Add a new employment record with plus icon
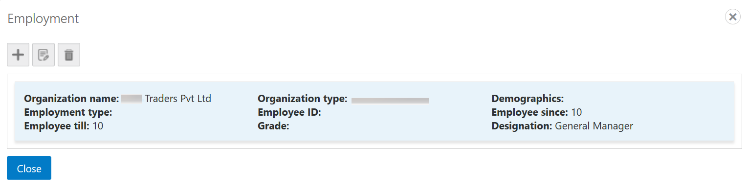Screen dimensions: 748x187 click(x=18, y=55)
